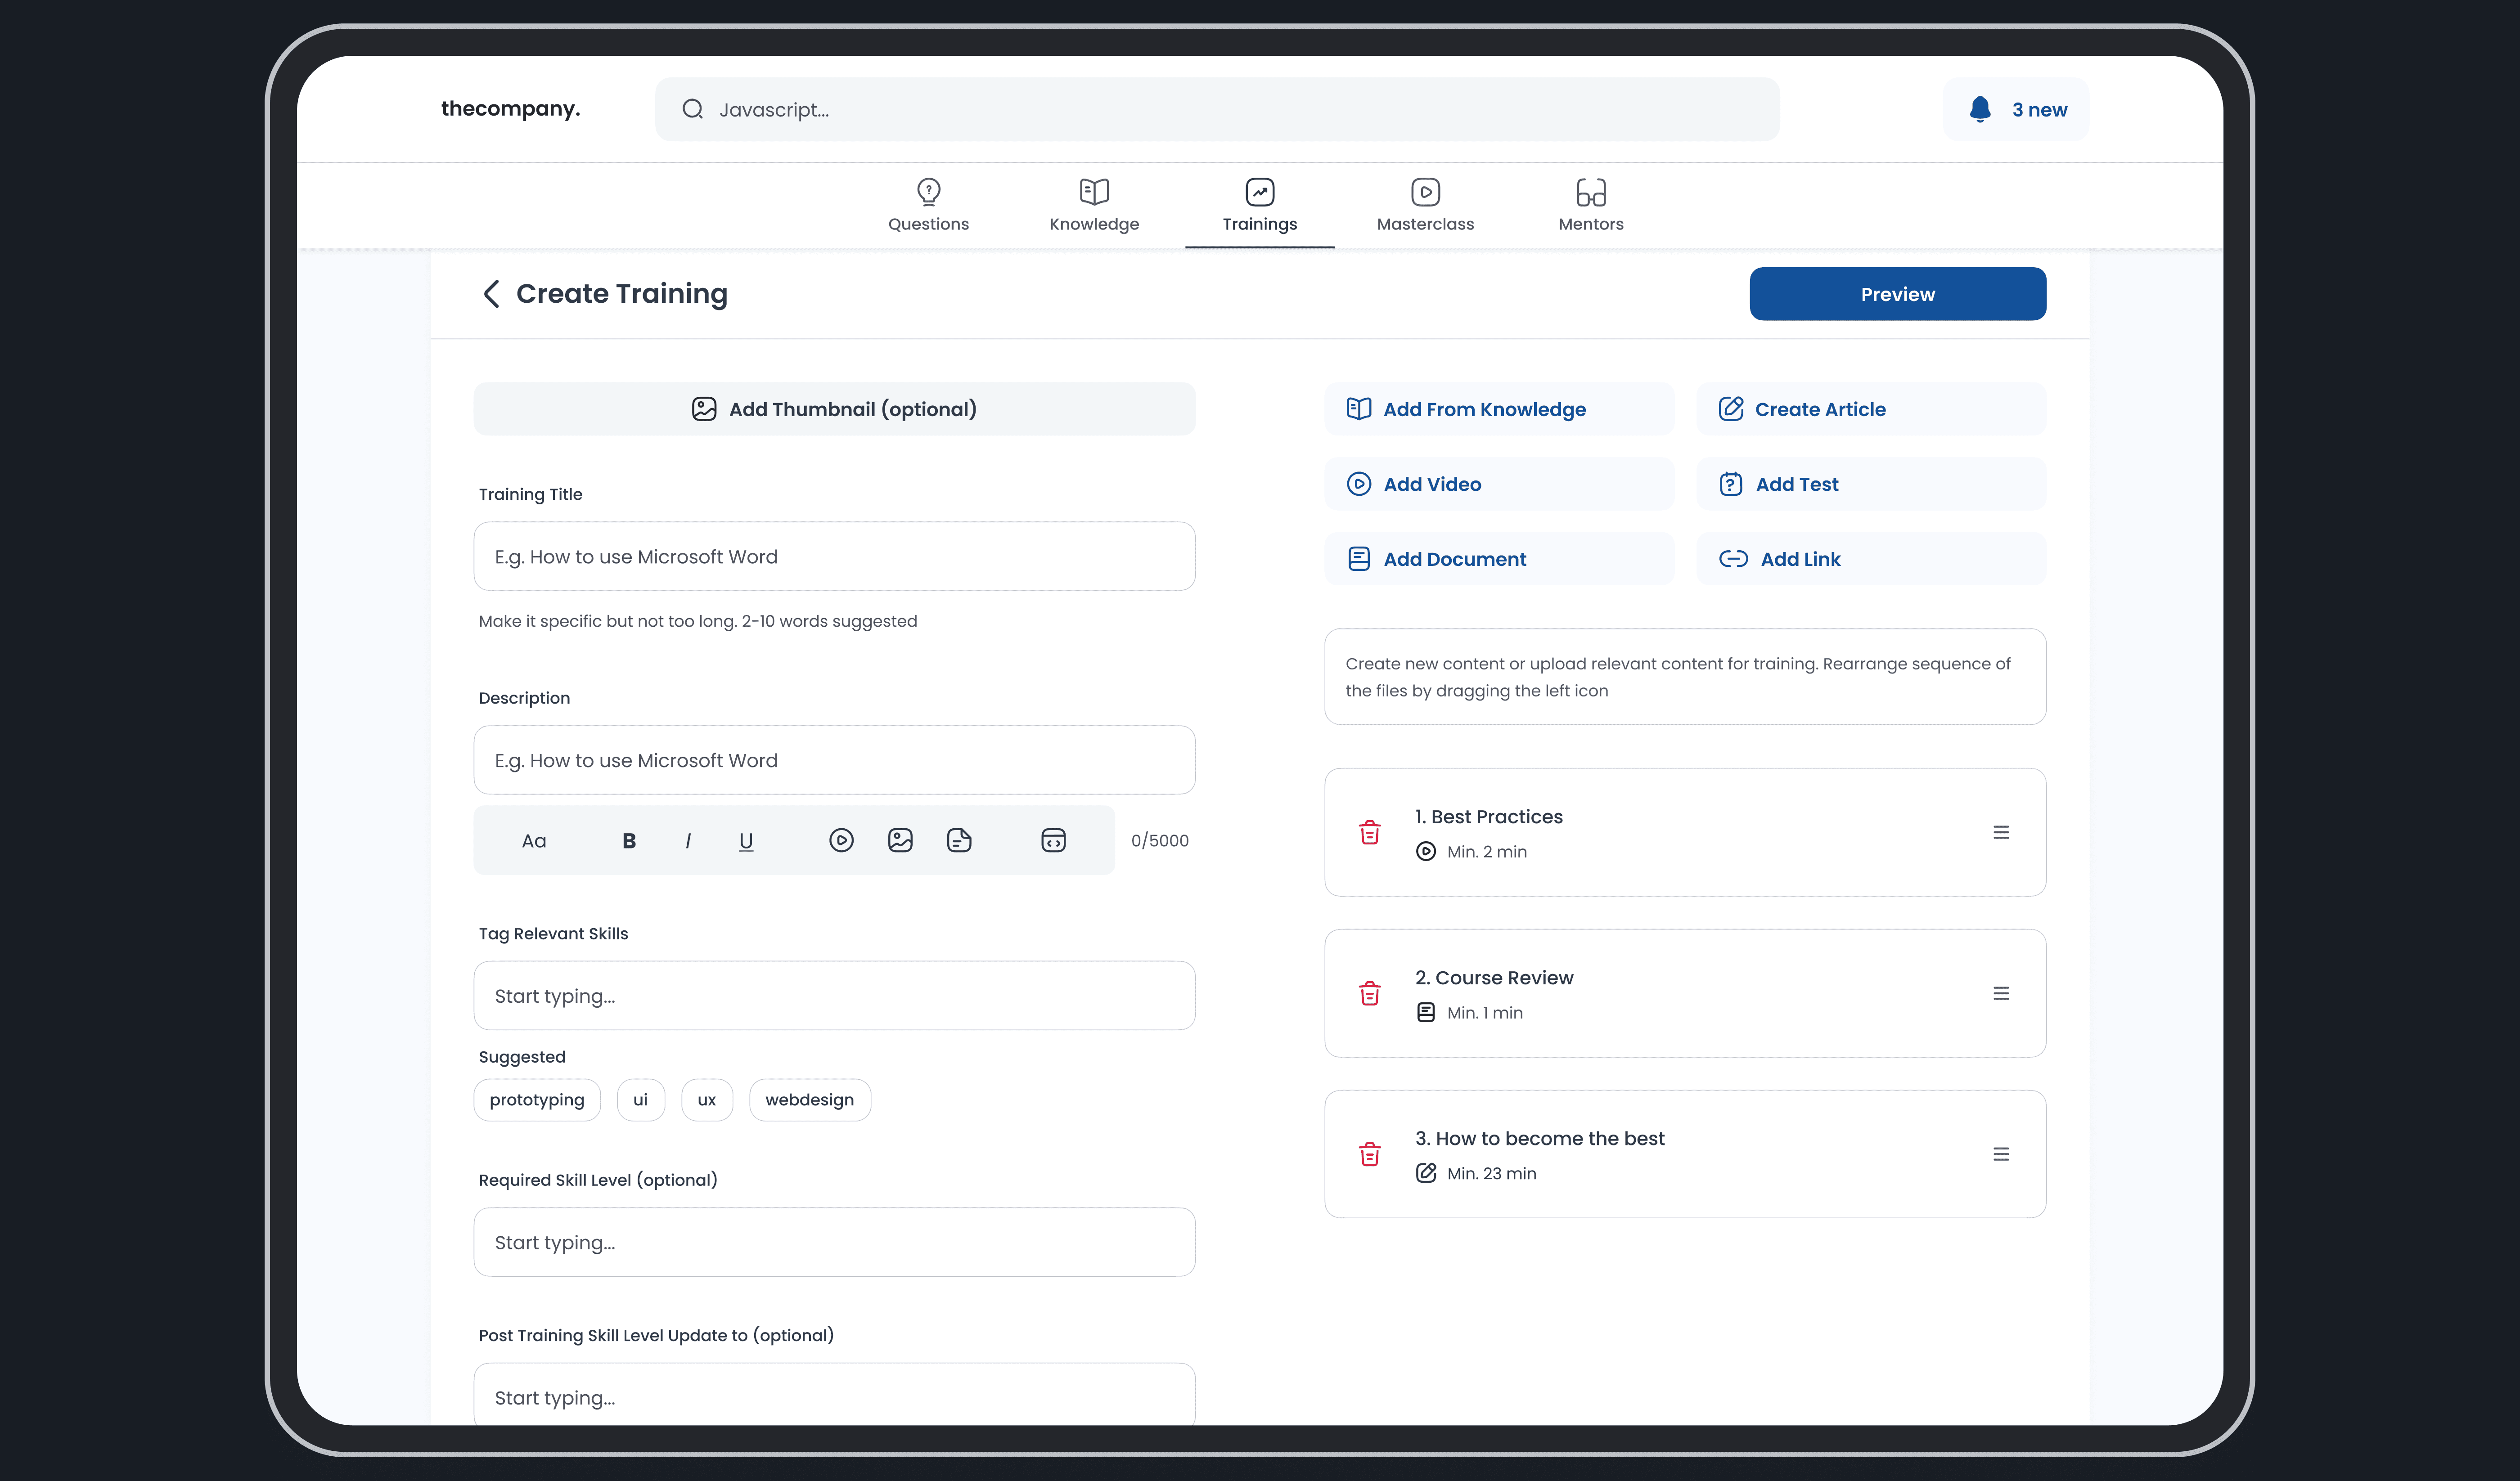Insert video in description toolbar
This screenshot has width=2520, height=1481.
pyautogui.click(x=841, y=840)
